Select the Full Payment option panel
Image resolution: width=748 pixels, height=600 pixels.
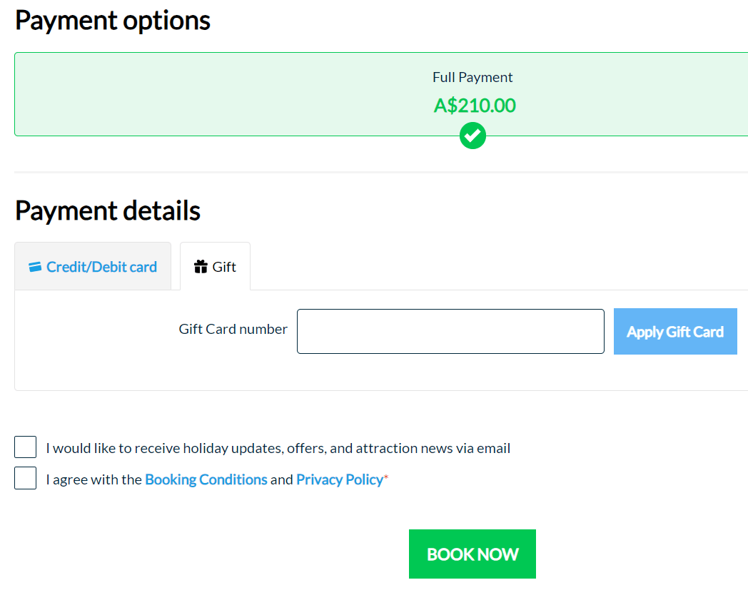[x=381, y=94]
